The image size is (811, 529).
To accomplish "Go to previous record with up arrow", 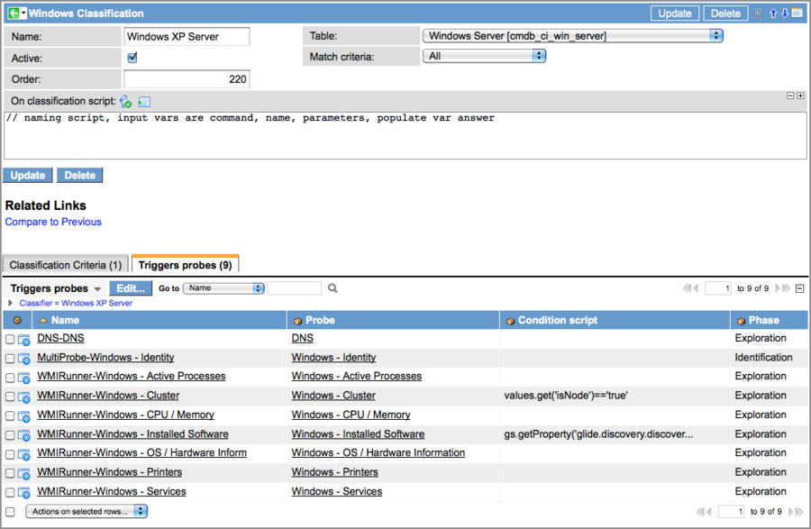I will tap(773, 14).
